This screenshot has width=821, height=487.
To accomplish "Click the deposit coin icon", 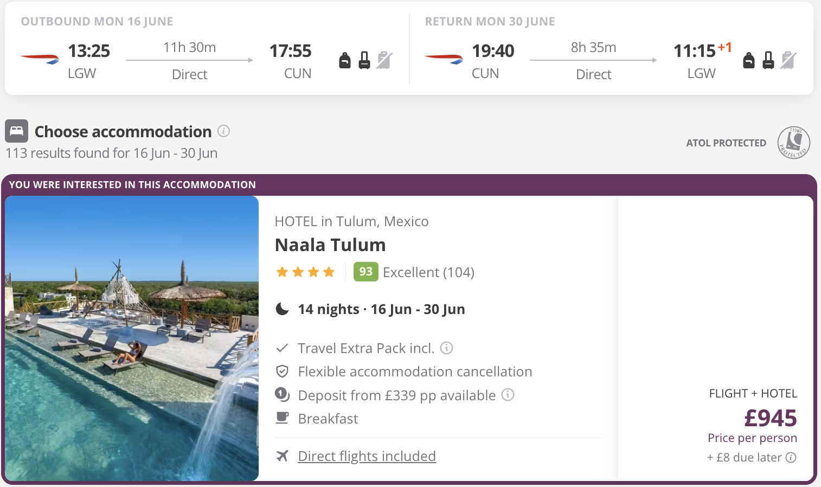I will [x=282, y=394].
